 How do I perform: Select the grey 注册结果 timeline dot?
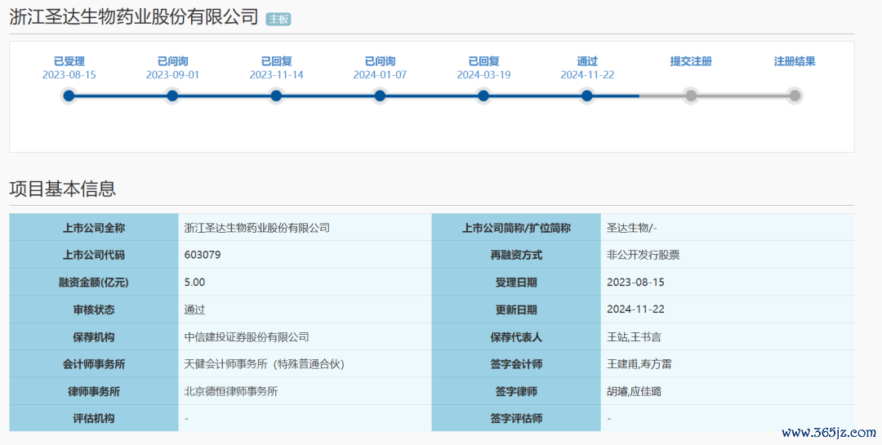point(795,96)
